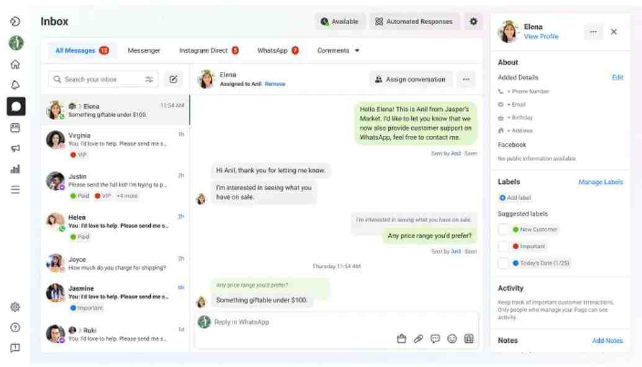Compose a new message icon

point(173,79)
